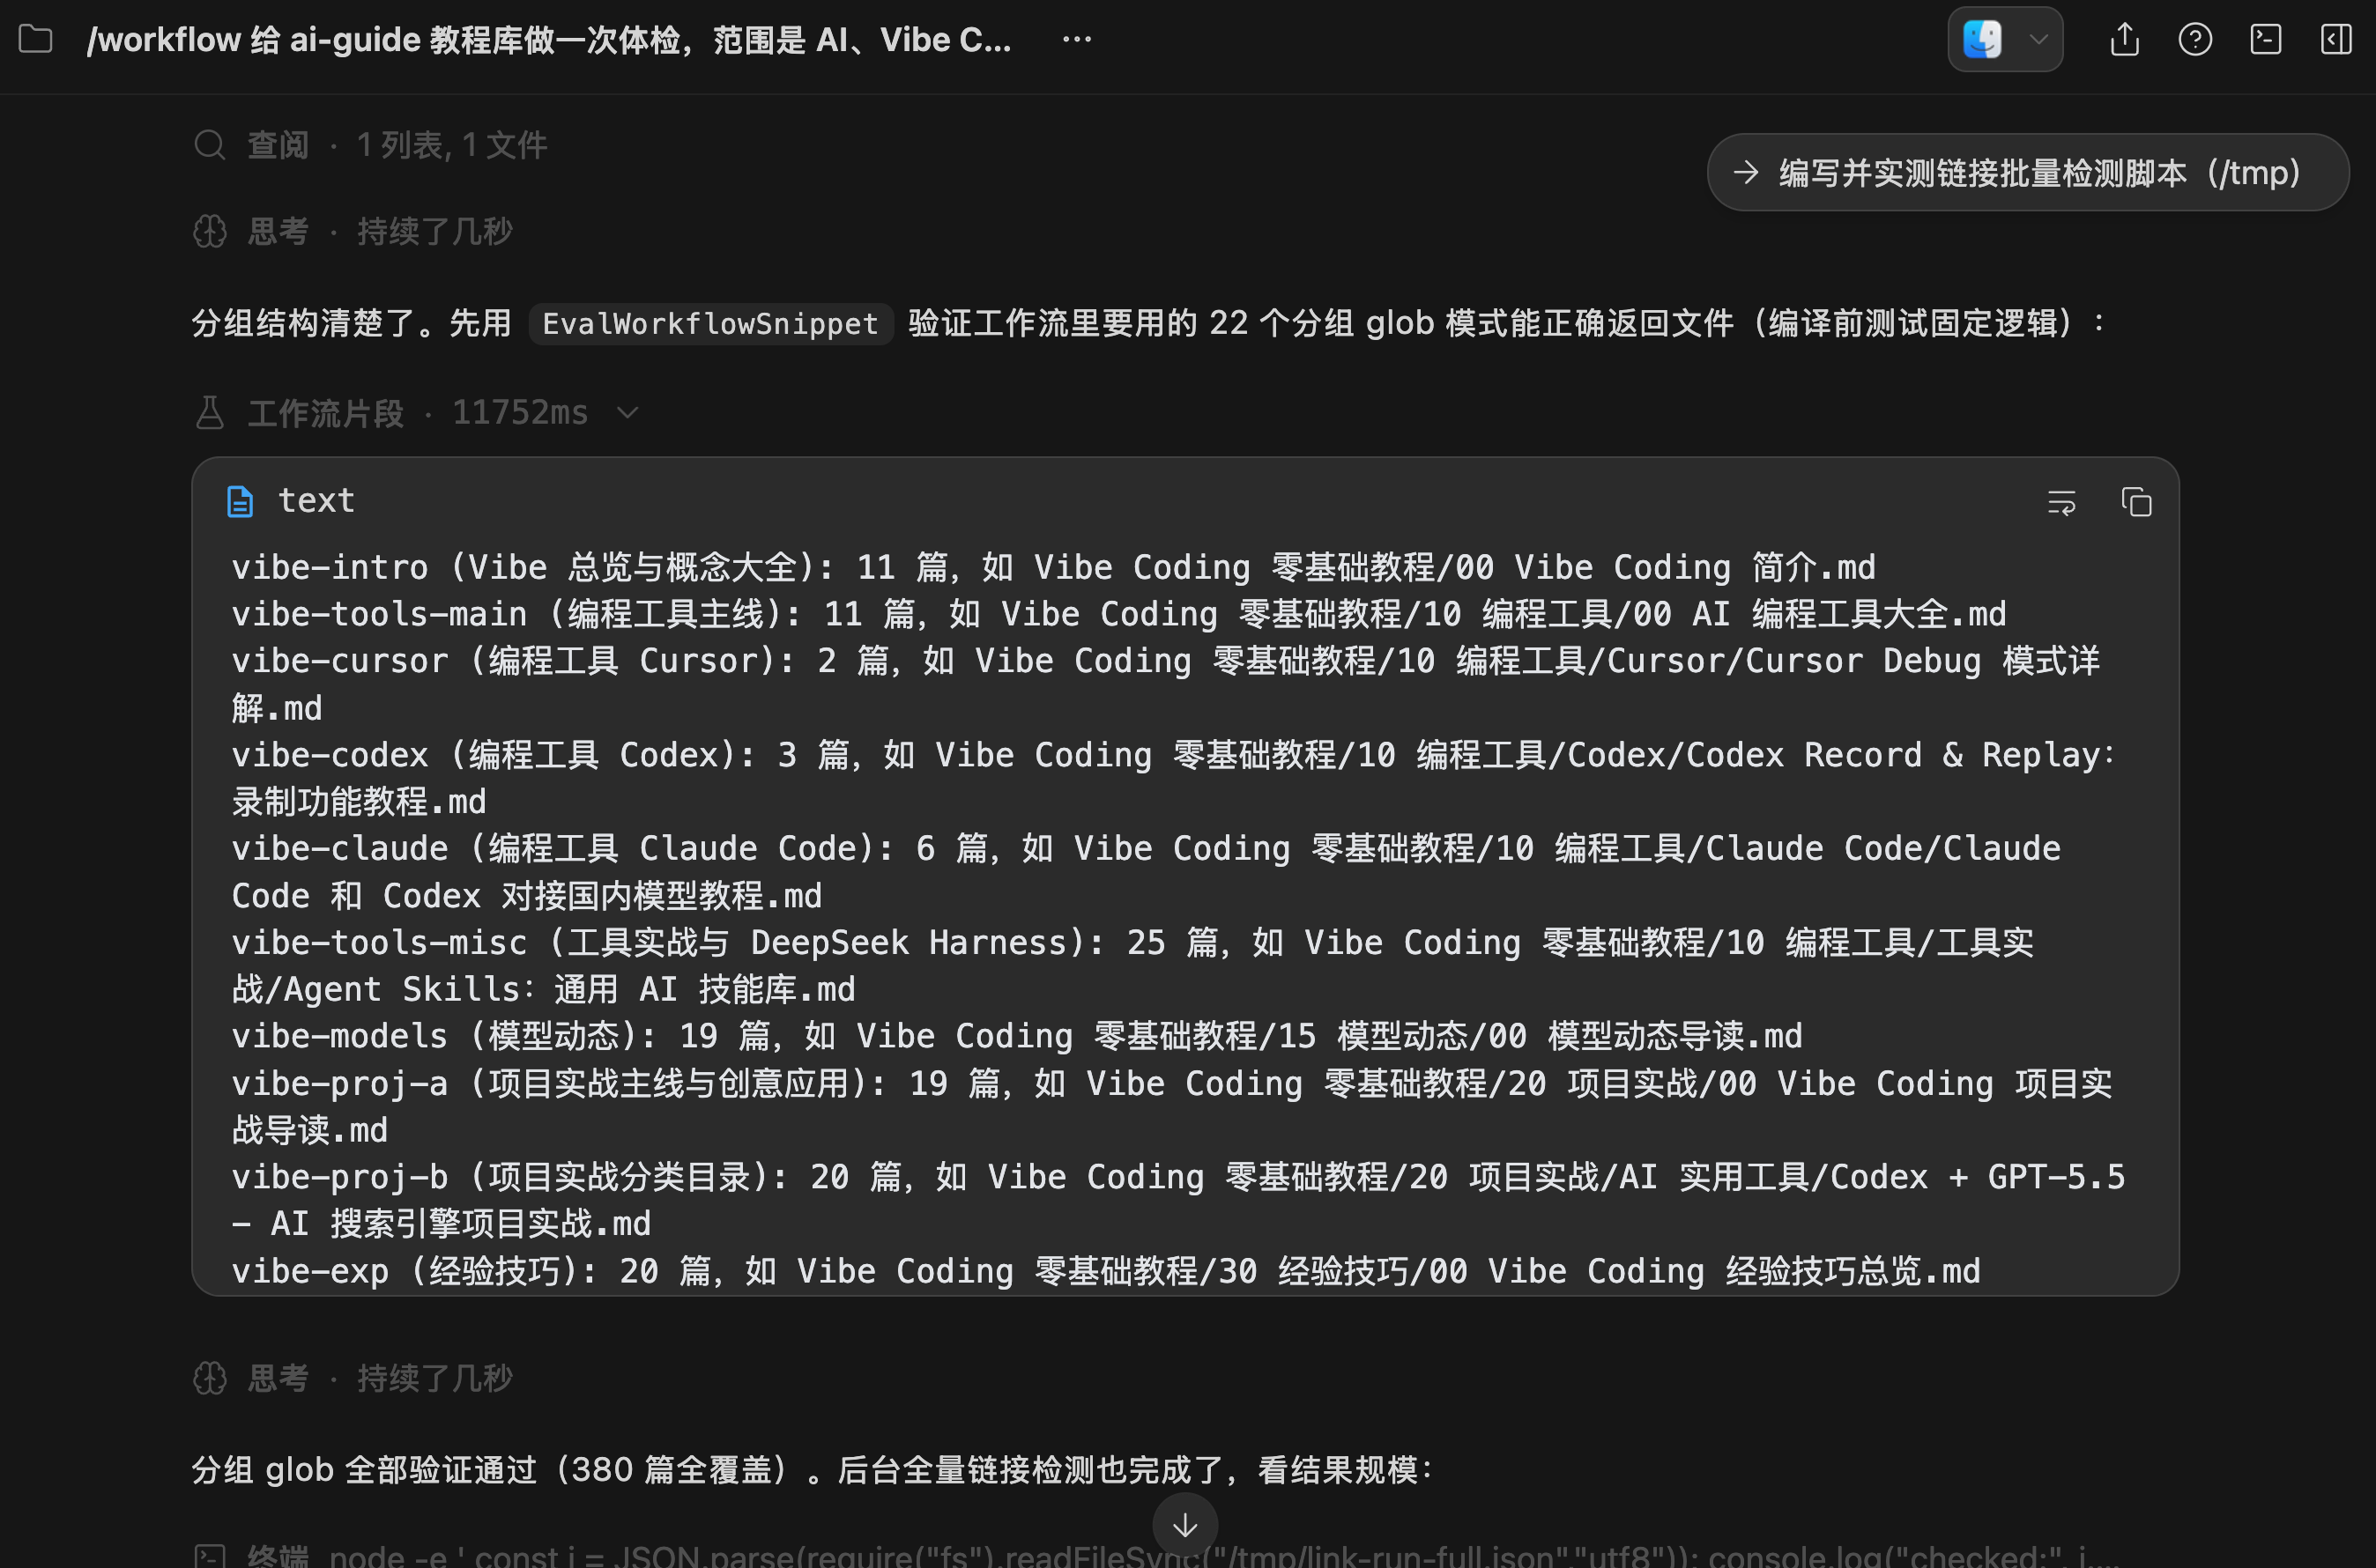Click the vibe-codex line in output
The height and width of the screenshot is (1568, 2376).
coord(1174,778)
